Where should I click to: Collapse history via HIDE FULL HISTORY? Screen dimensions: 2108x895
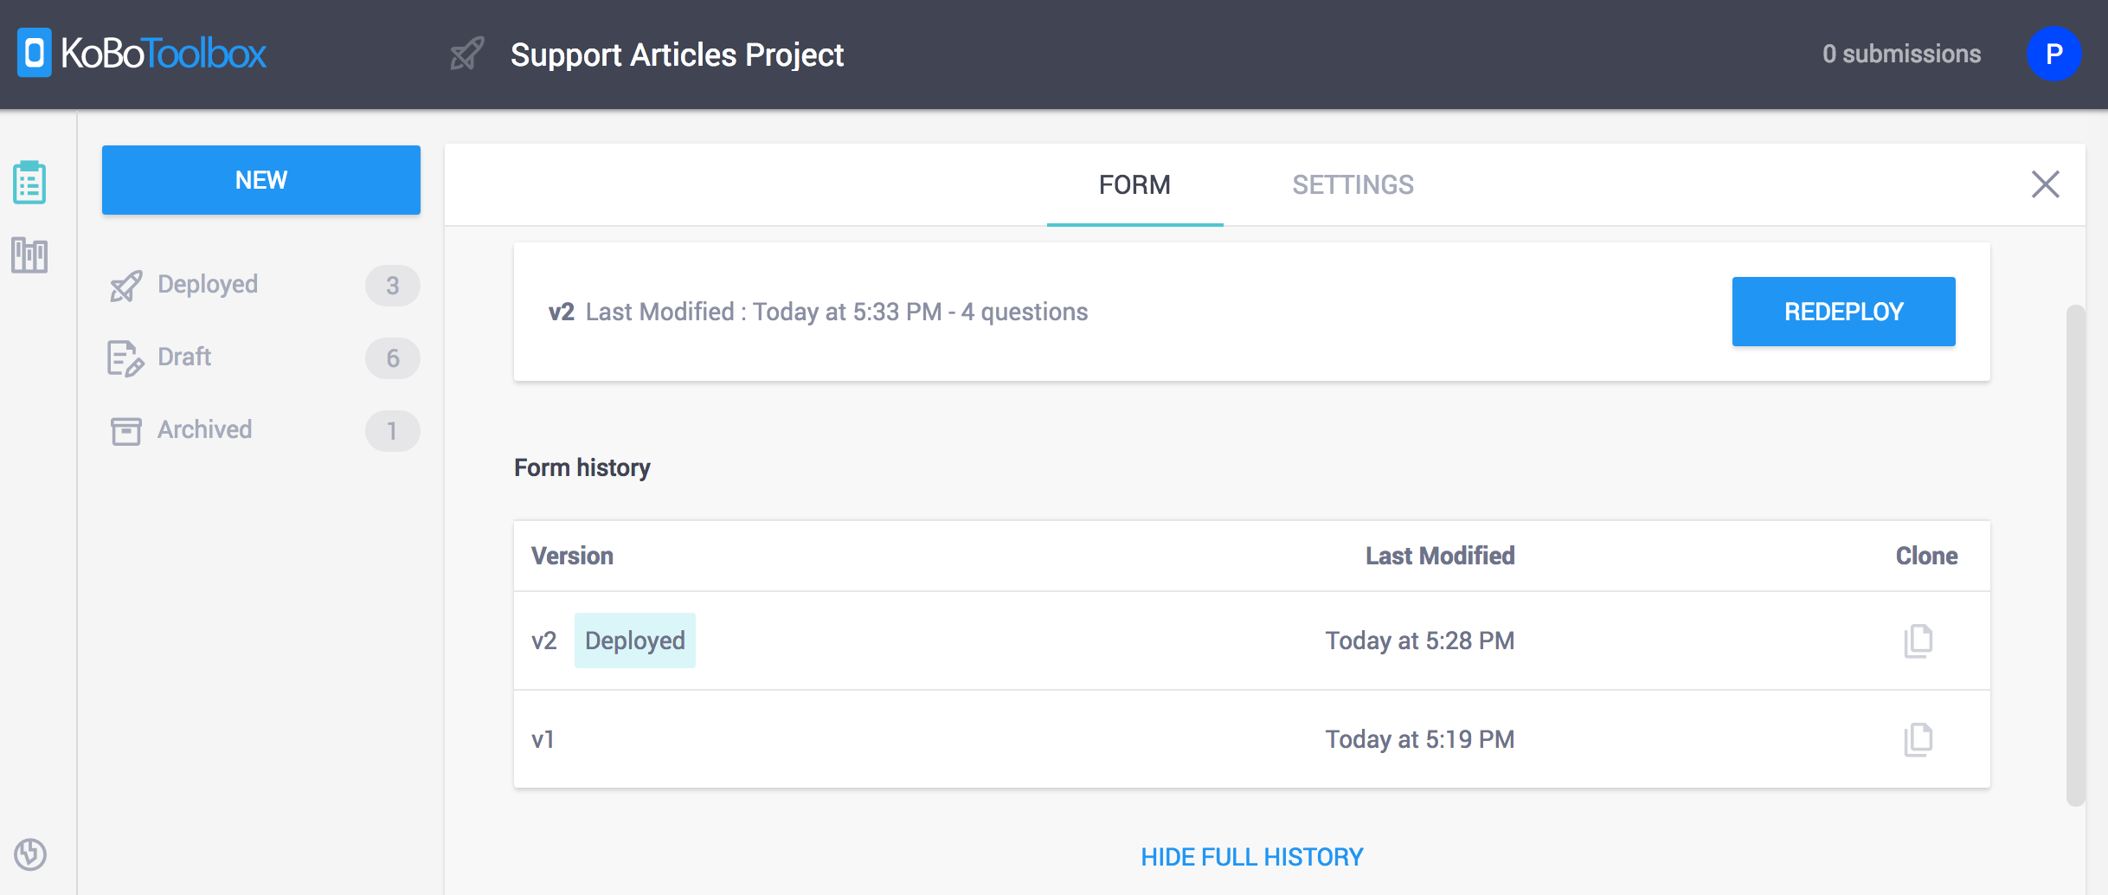1251,857
